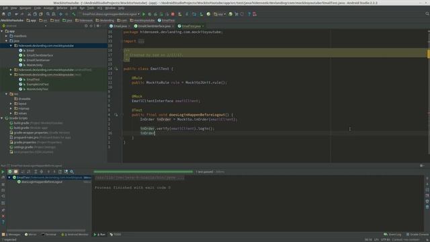Open the Build menu
This screenshot has height=242, width=430.
point(73,8)
